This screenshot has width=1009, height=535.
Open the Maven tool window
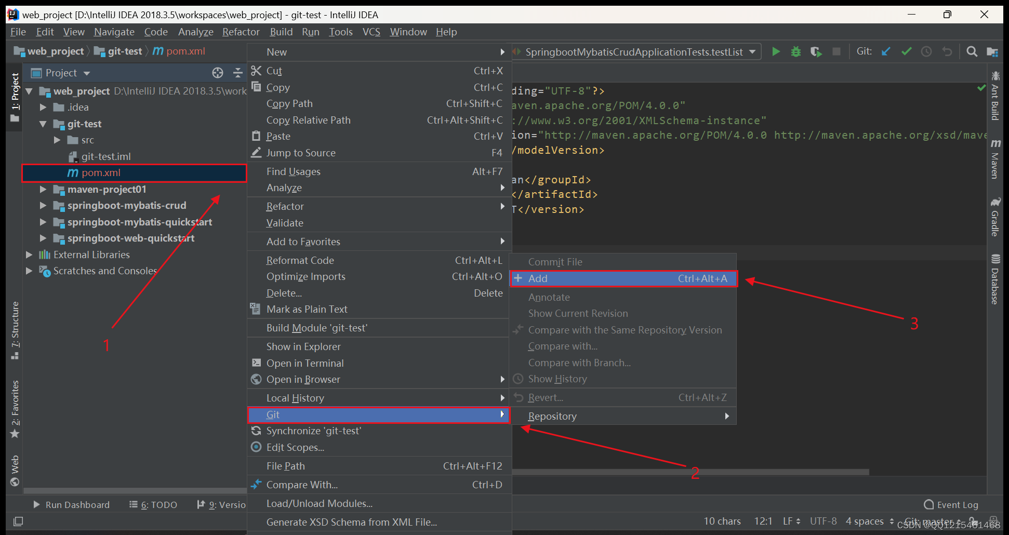(x=995, y=159)
